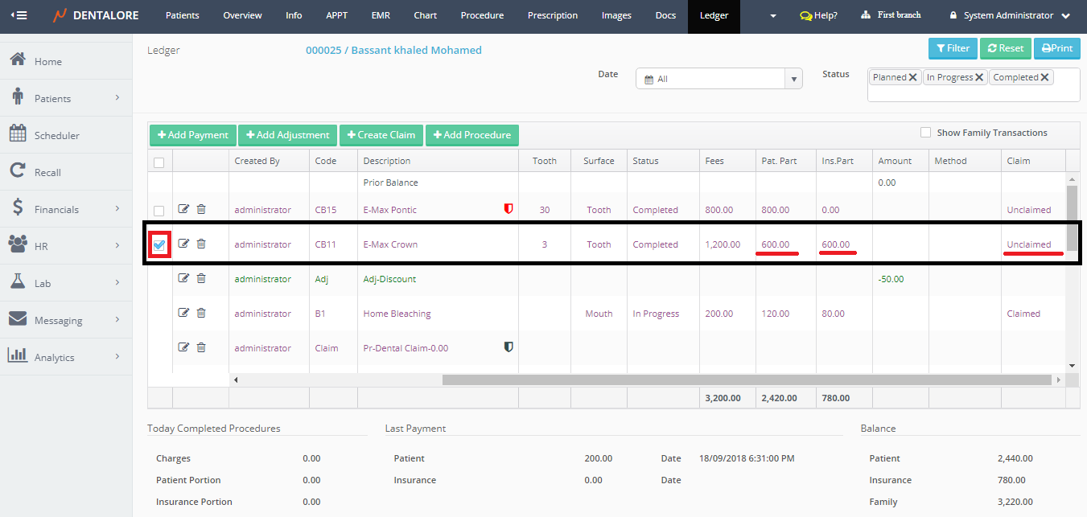The image size is (1087, 517).
Task: Uncheck the E-Max Crown row checkbox
Action: click(159, 245)
